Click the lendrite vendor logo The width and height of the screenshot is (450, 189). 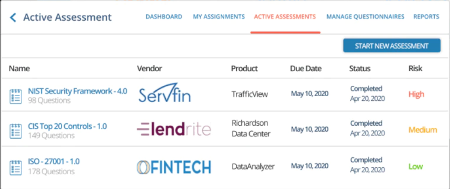[174, 129]
